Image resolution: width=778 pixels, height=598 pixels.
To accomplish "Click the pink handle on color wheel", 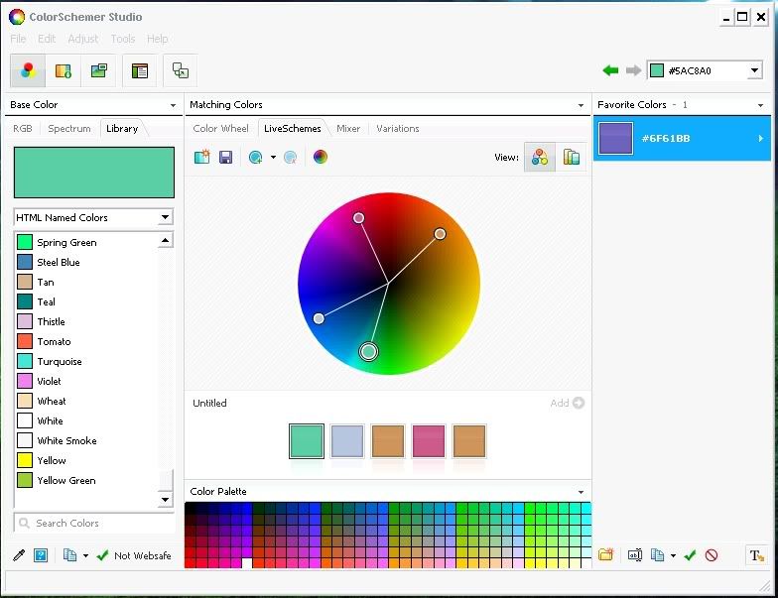I will [359, 218].
